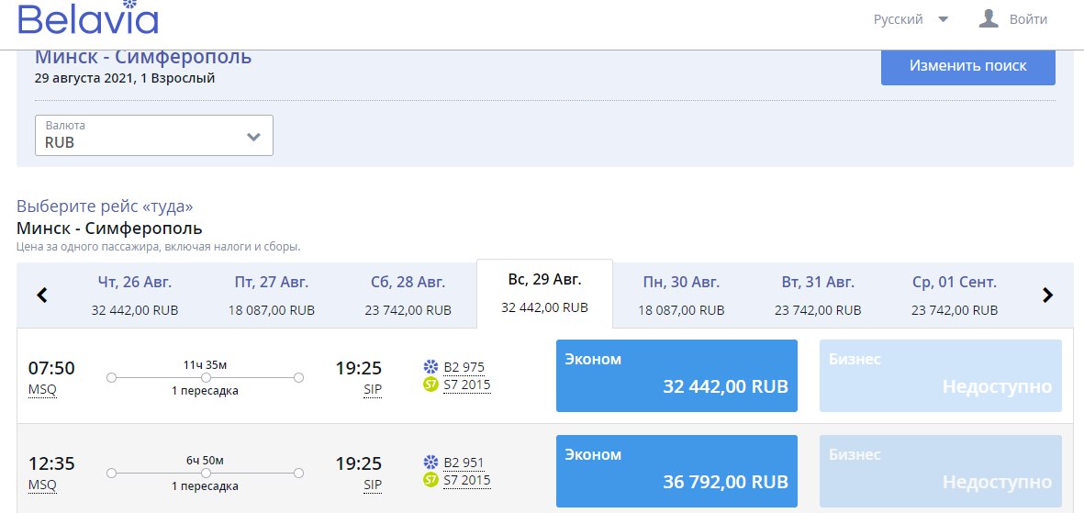Click the Изменить поиск button
Viewport: 1084px width, 513px height.
[x=967, y=66]
